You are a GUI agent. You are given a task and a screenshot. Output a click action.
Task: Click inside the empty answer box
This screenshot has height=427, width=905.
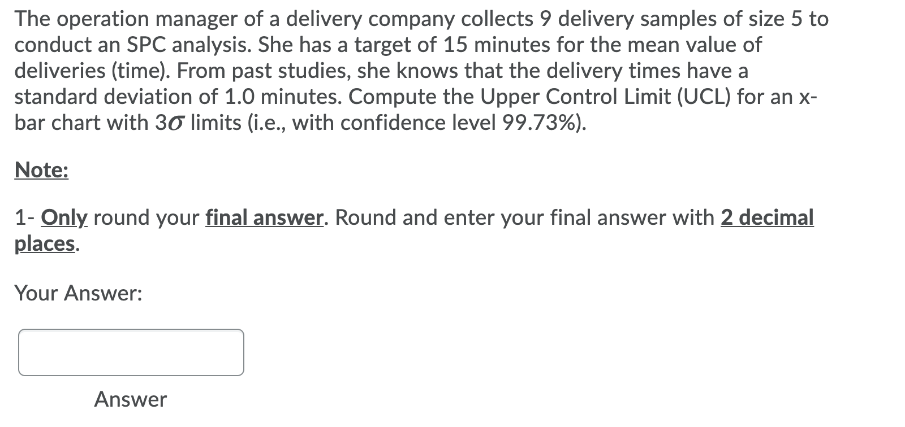(x=130, y=352)
